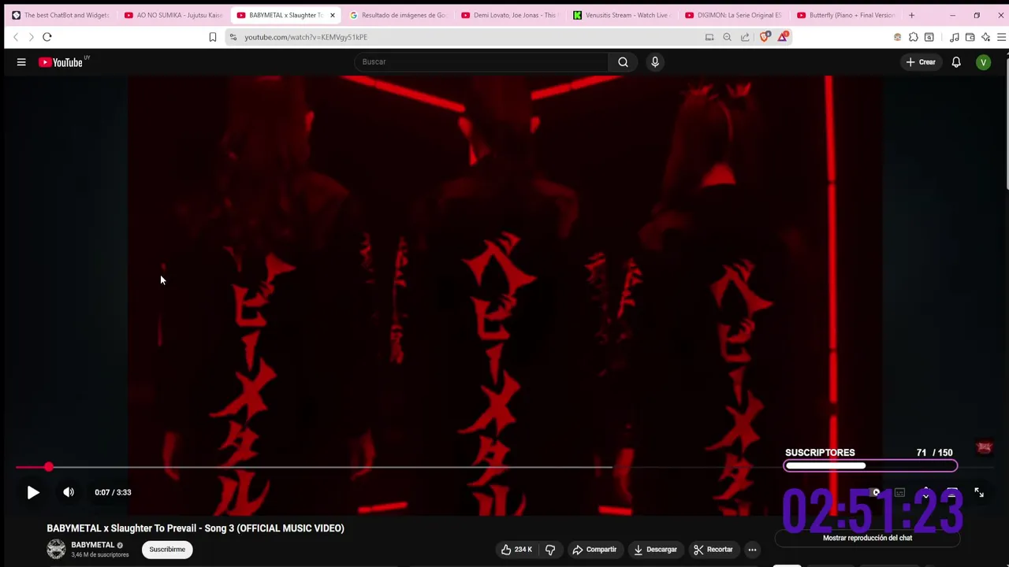Open the media control music note icon
Image resolution: width=1009 pixels, height=567 pixels.
coord(955,37)
